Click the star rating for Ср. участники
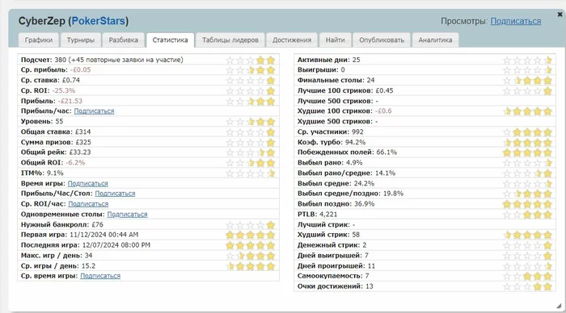Viewport: 566px width, 313px height. [x=527, y=132]
